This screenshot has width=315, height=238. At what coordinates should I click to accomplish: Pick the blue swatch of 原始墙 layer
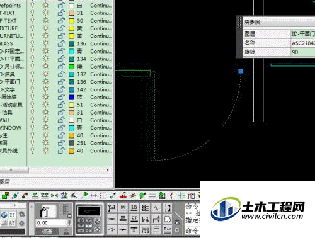(71, 97)
